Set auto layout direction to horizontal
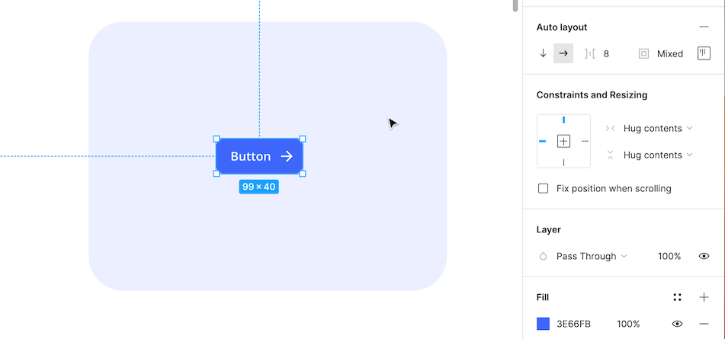The height and width of the screenshot is (339, 725). tap(563, 53)
